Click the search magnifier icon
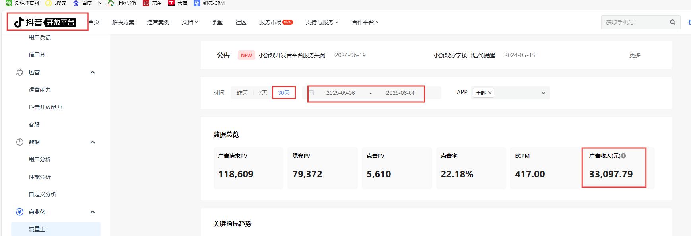 [x=672, y=22]
